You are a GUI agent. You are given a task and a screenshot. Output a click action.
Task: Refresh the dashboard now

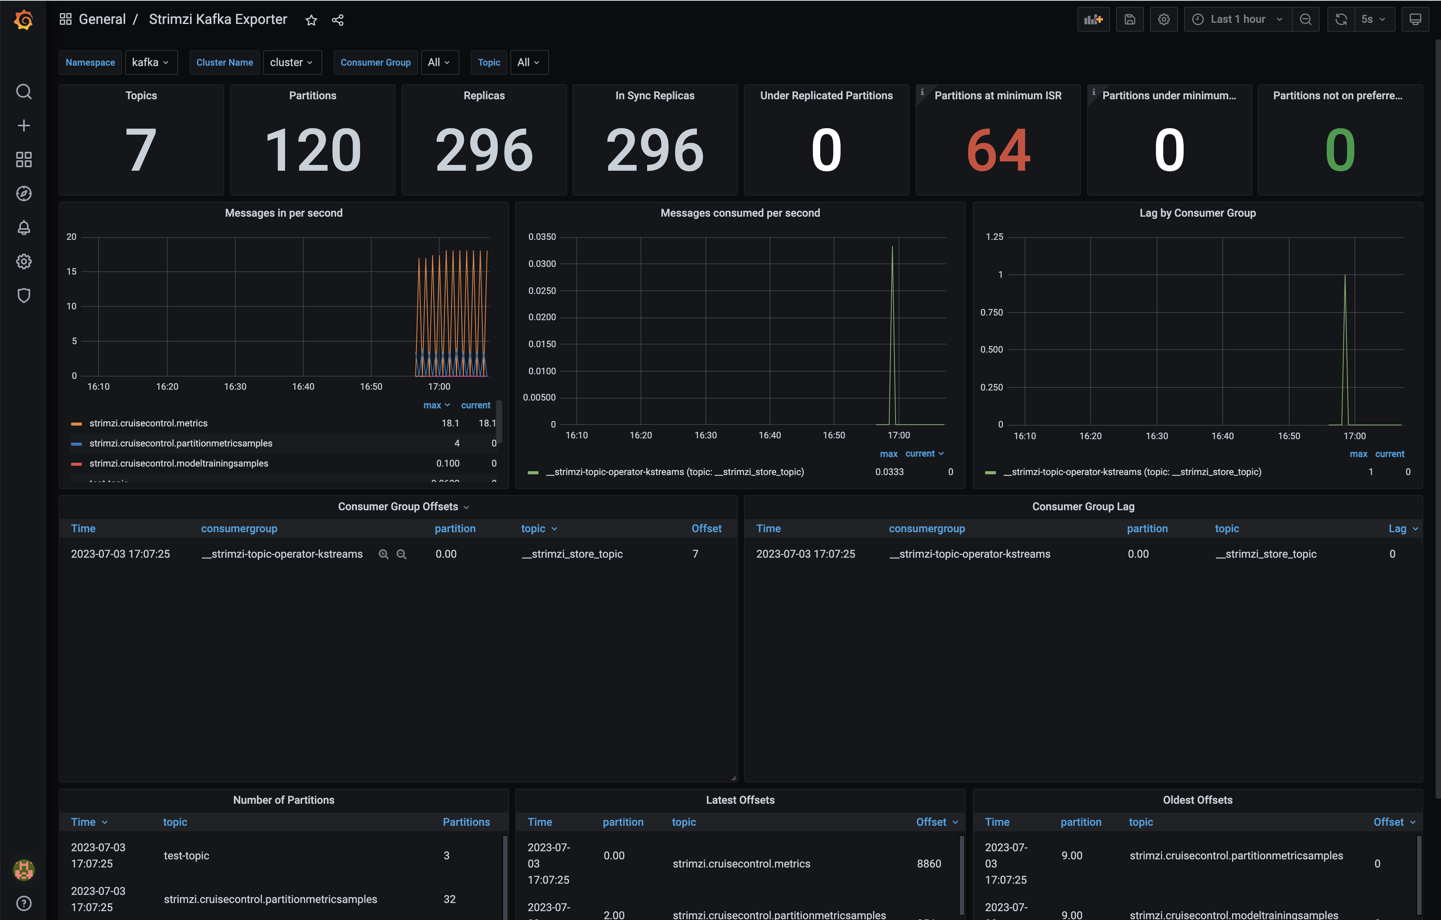click(1341, 20)
